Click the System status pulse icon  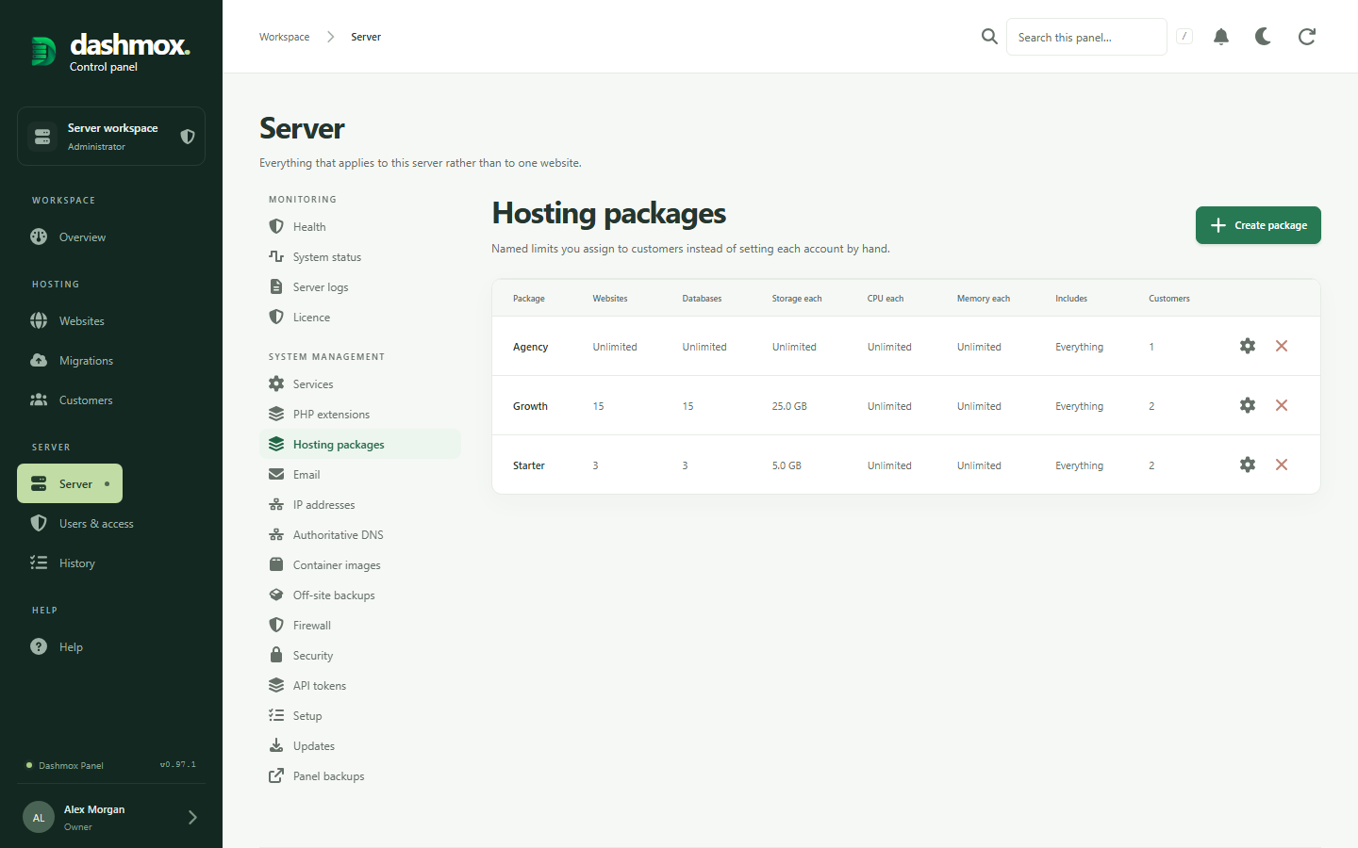(276, 256)
